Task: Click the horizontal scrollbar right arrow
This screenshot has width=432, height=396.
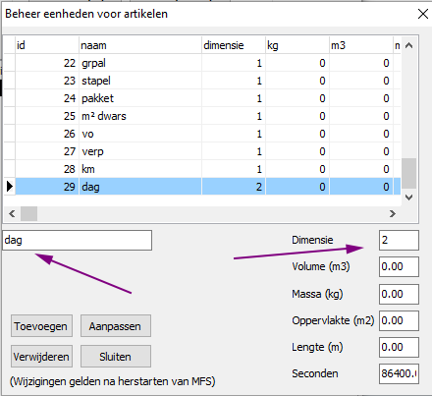Action: [393, 213]
